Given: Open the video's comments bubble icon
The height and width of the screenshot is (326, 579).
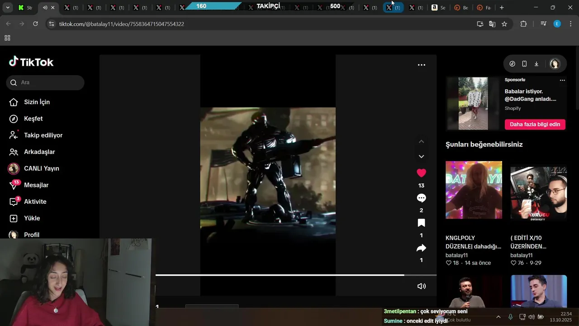Looking at the screenshot, I should (x=421, y=198).
